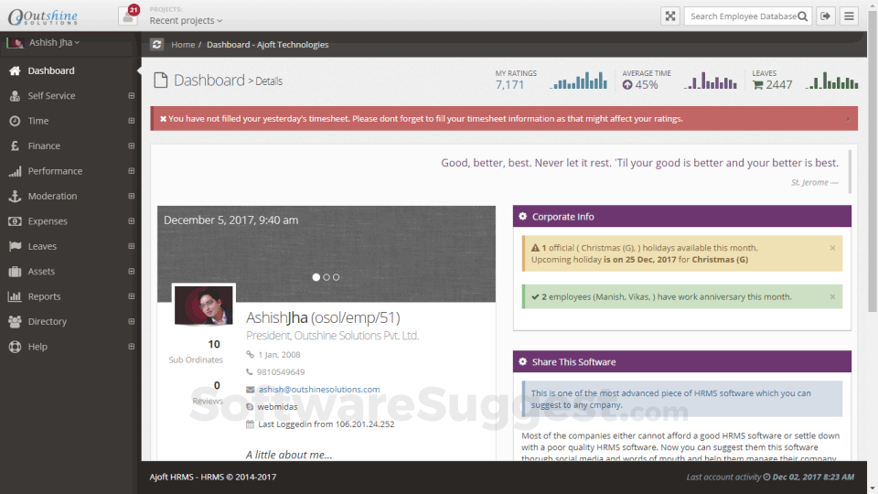Screen dimensions: 878x494
Task: Click the Share This Software gear icon
Action: click(x=522, y=362)
